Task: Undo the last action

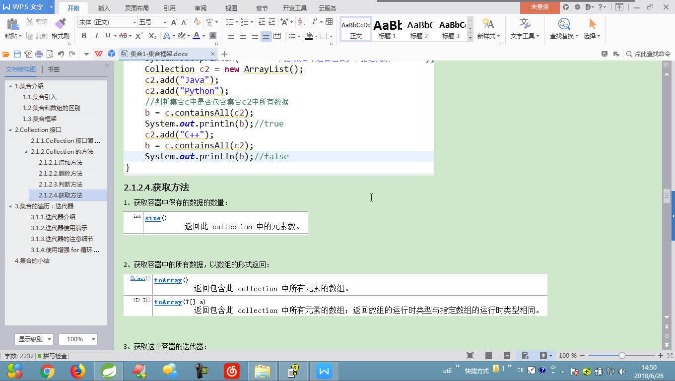Action: point(61,54)
